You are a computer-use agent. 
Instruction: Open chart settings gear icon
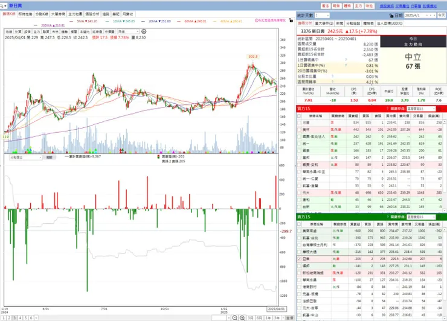point(144,31)
